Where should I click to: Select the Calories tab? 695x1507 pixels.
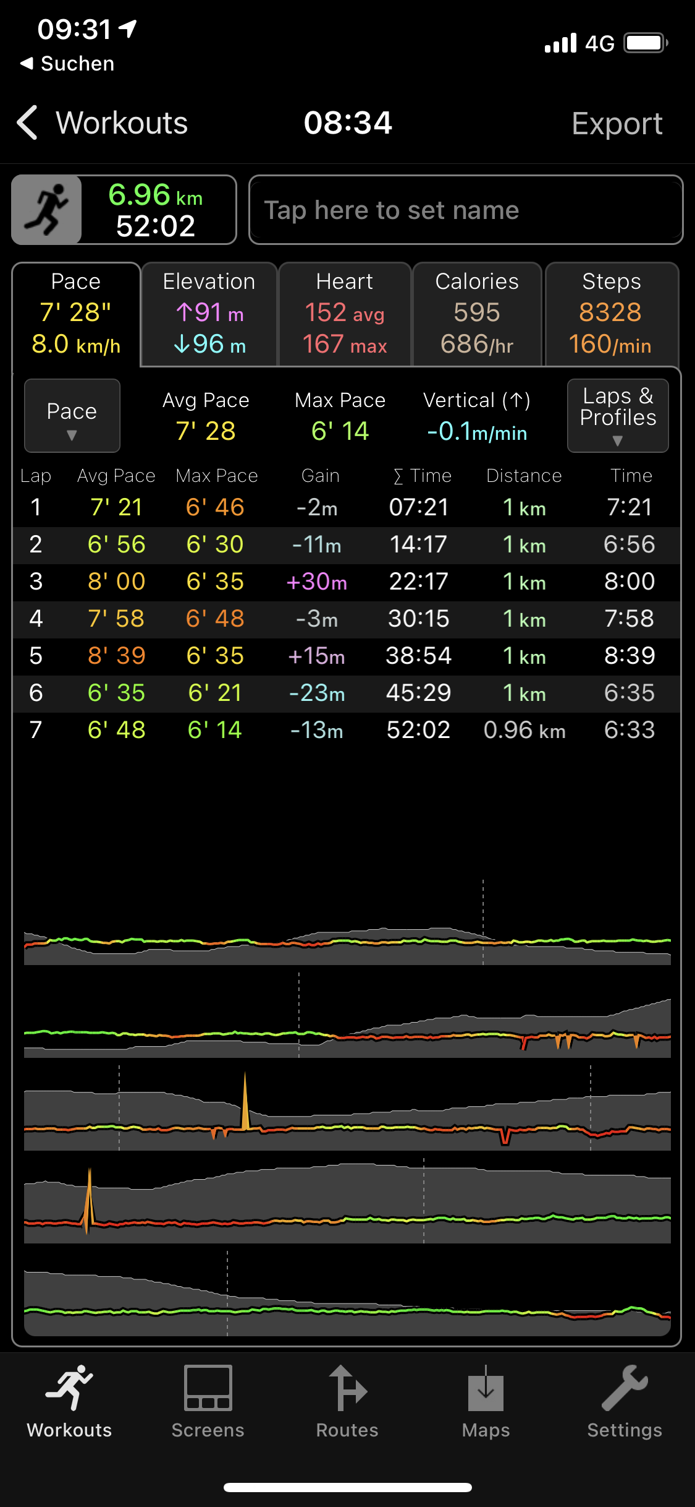[476, 314]
